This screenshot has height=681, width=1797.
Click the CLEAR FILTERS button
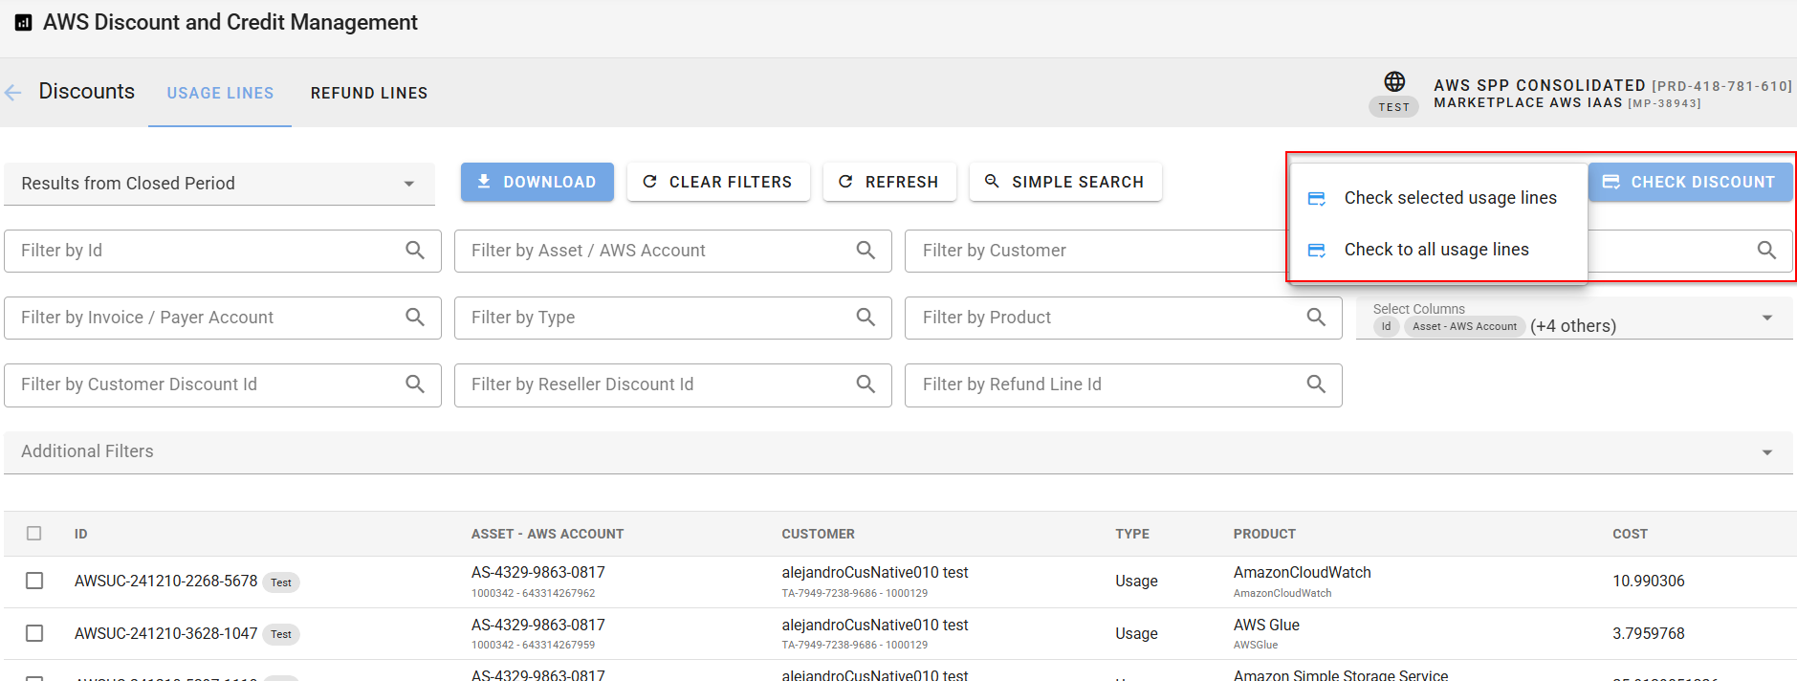718,182
